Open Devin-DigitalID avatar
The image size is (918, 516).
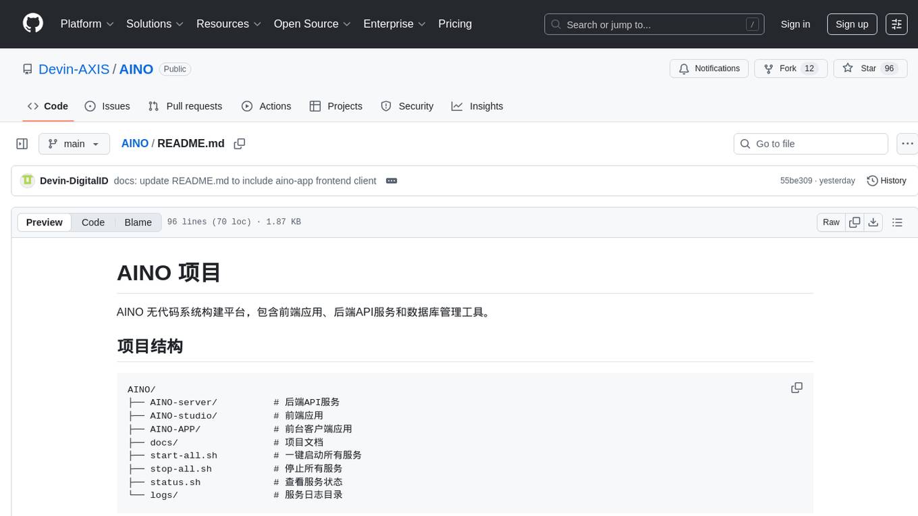(28, 180)
